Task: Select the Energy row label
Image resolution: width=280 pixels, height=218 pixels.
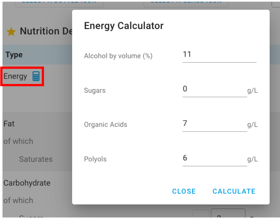Action: point(15,76)
